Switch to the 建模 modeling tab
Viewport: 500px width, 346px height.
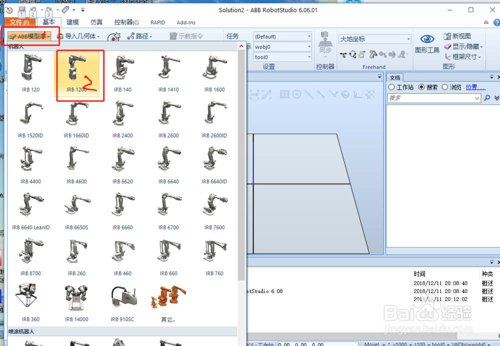point(72,22)
